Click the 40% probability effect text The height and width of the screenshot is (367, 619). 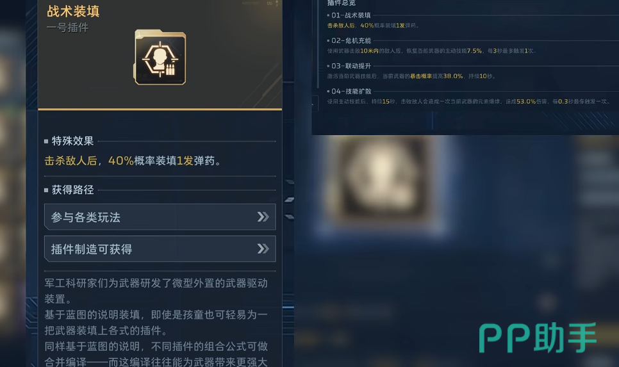(x=133, y=161)
